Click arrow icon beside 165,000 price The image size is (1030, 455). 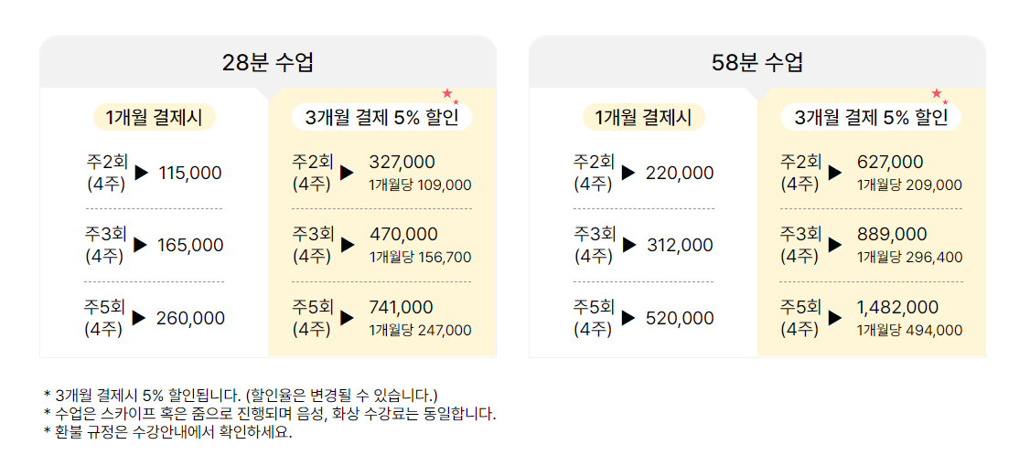tap(141, 245)
